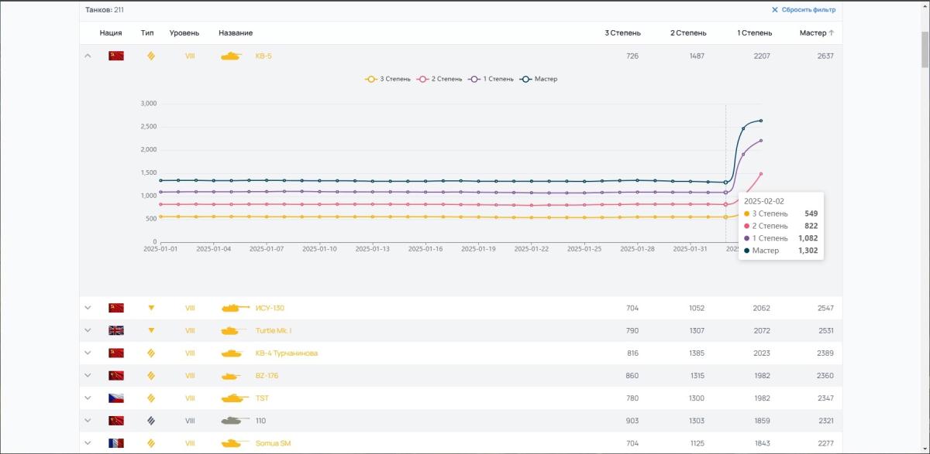Open the Turtle Mk. I tank link
Image resolution: width=930 pixels, height=454 pixels.
point(274,330)
